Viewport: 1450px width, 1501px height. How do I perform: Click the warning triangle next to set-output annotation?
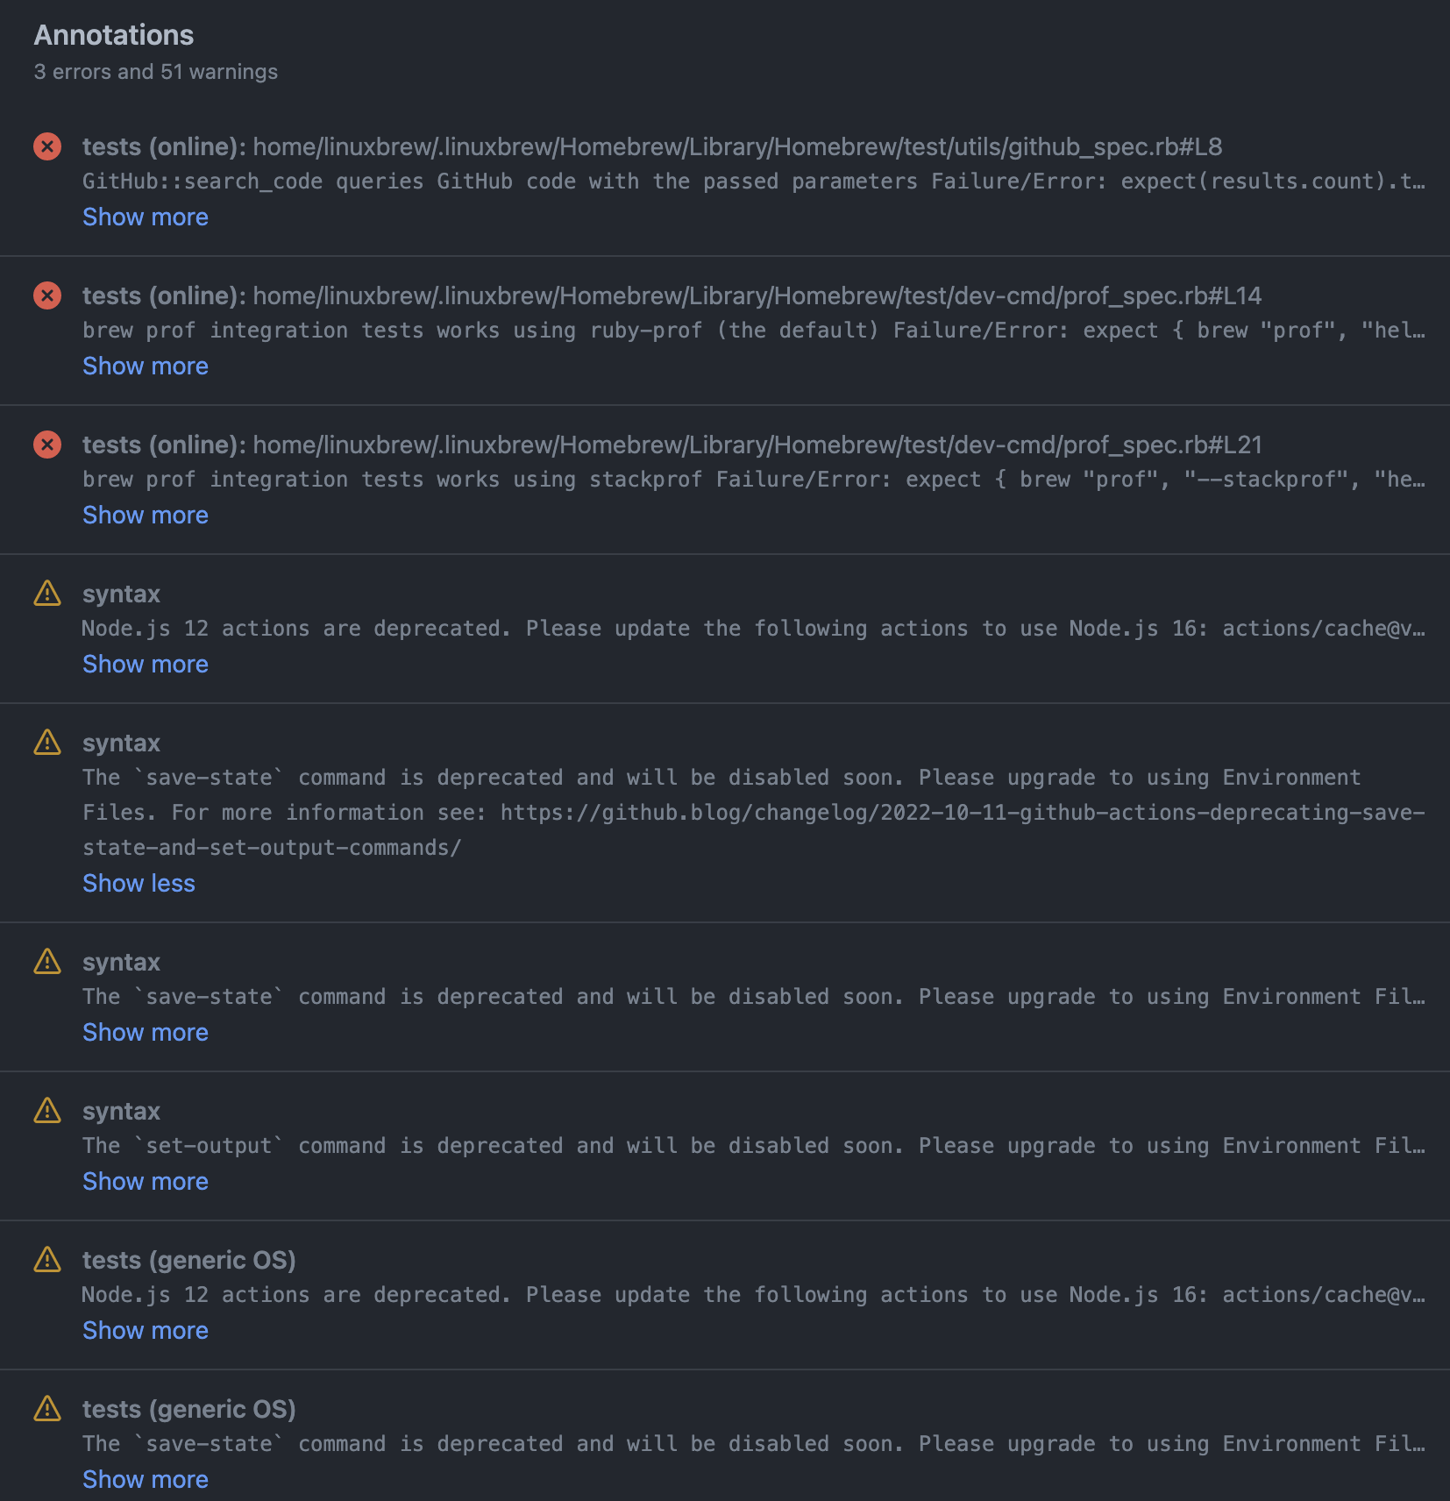pos(47,1111)
